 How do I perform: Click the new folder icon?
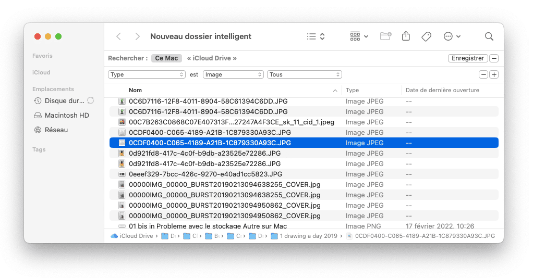point(385,36)
